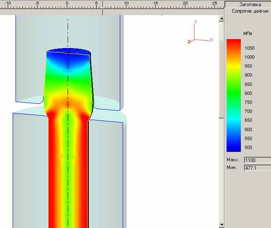Screen dimensions: 271x228
Task: Click the 700 legend value
Action: pos(248,111)
